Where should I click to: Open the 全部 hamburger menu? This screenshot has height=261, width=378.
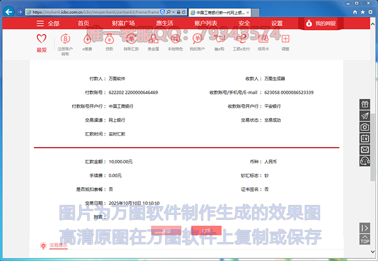[47, 23]
